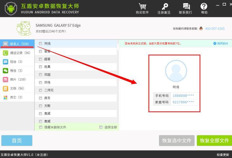Tick the checkbox for 陈真
232x158 pixels.
(40, 67)
